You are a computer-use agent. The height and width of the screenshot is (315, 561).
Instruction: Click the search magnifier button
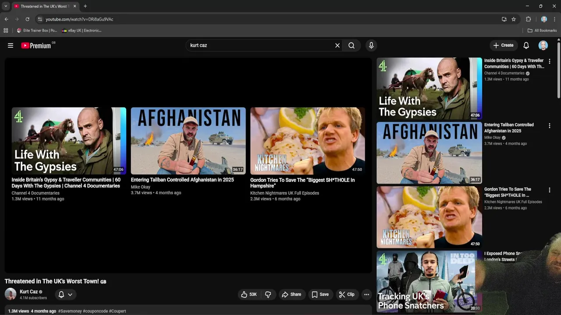point(352,45)
